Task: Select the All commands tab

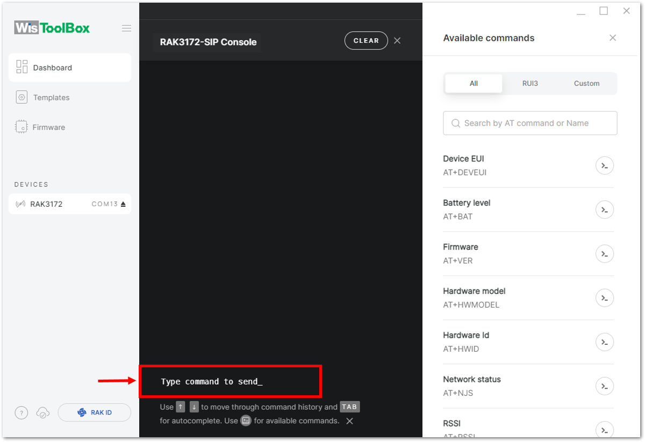Action: (x=474, y=83)
